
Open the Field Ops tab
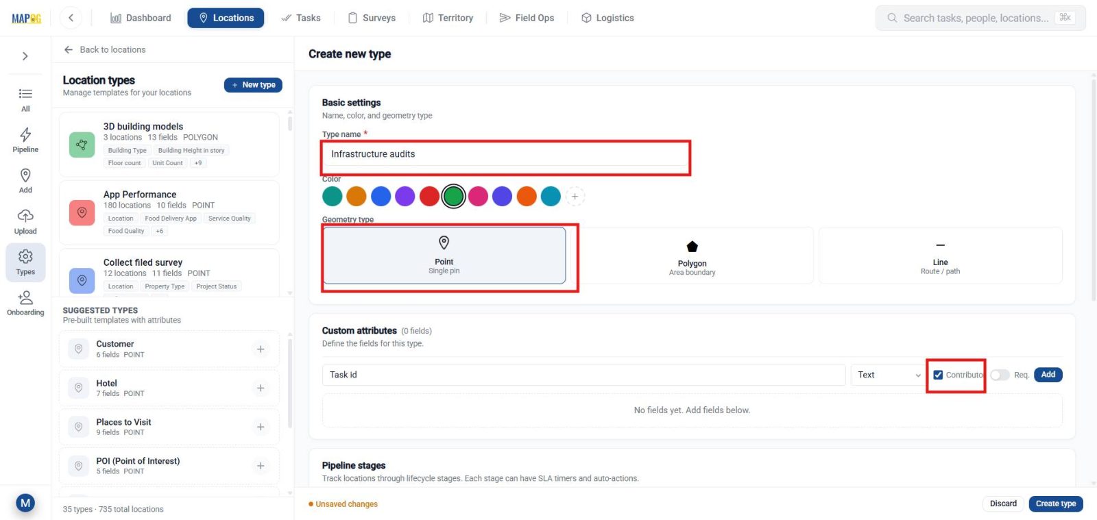point(527,18)
